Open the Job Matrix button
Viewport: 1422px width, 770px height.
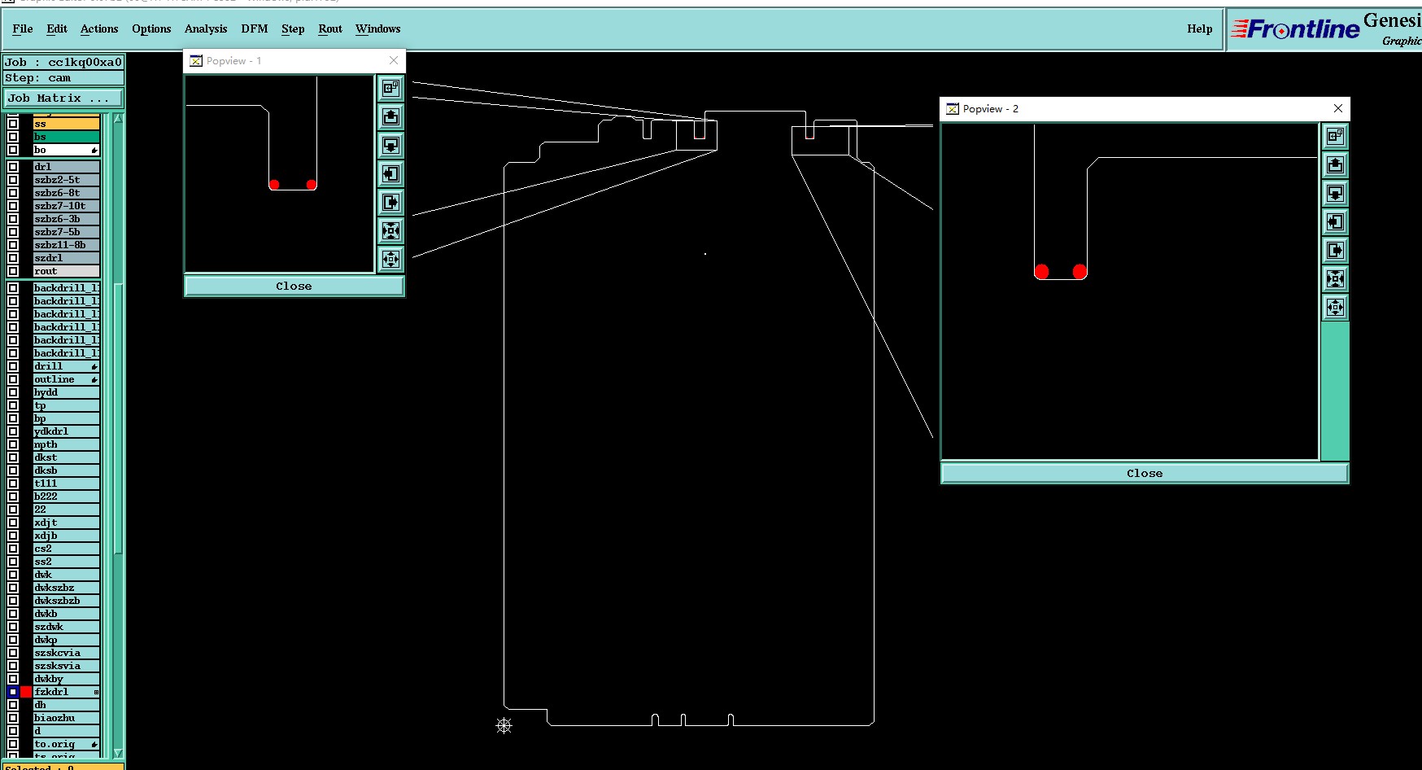tap(63, 98)
